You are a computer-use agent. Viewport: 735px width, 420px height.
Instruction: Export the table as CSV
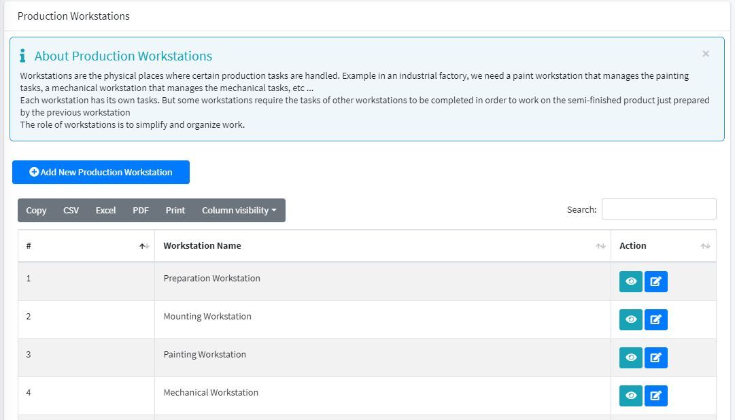point(71,211)
